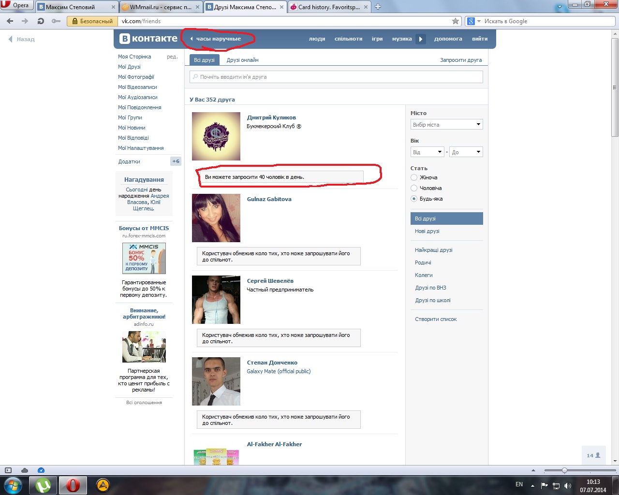Open Мої Фотографії in sidebar

click(x=136, y=77)
